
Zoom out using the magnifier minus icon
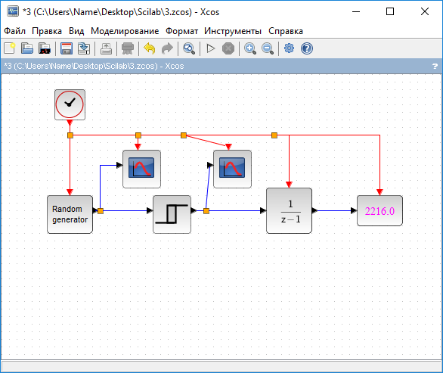tap(268, 48)
